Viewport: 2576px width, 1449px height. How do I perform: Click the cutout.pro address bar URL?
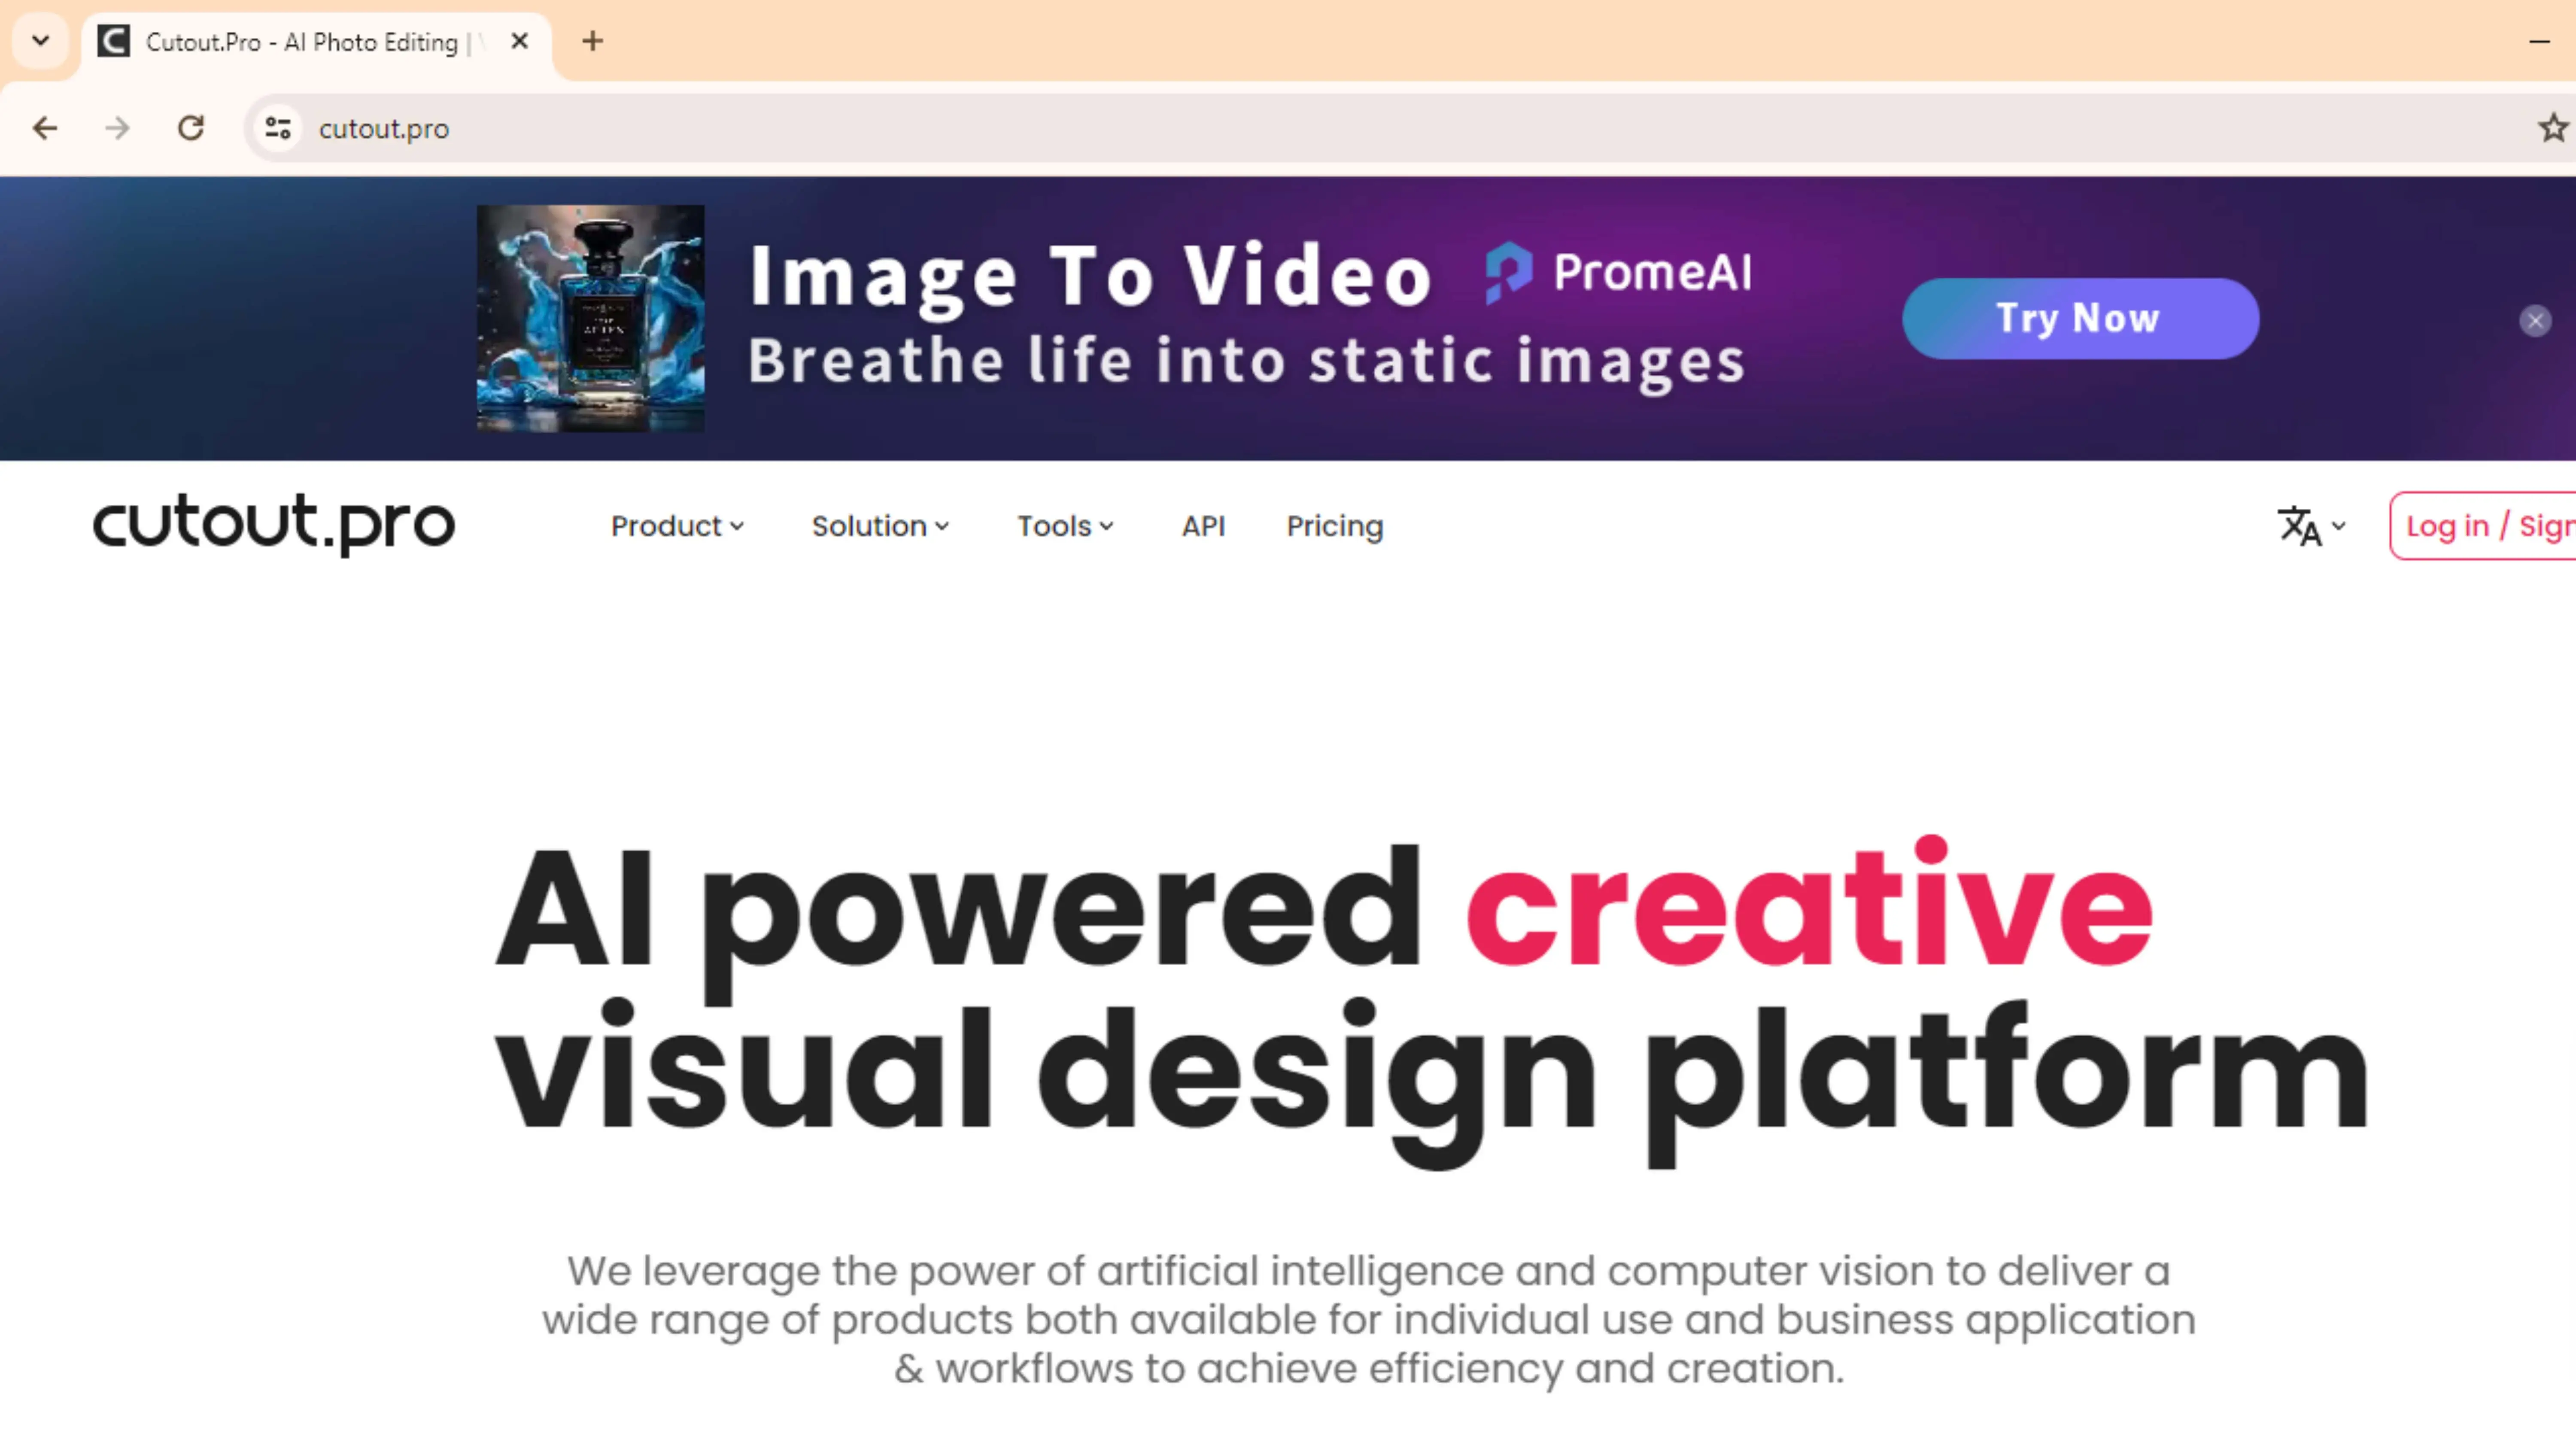[x=384, y=129]
